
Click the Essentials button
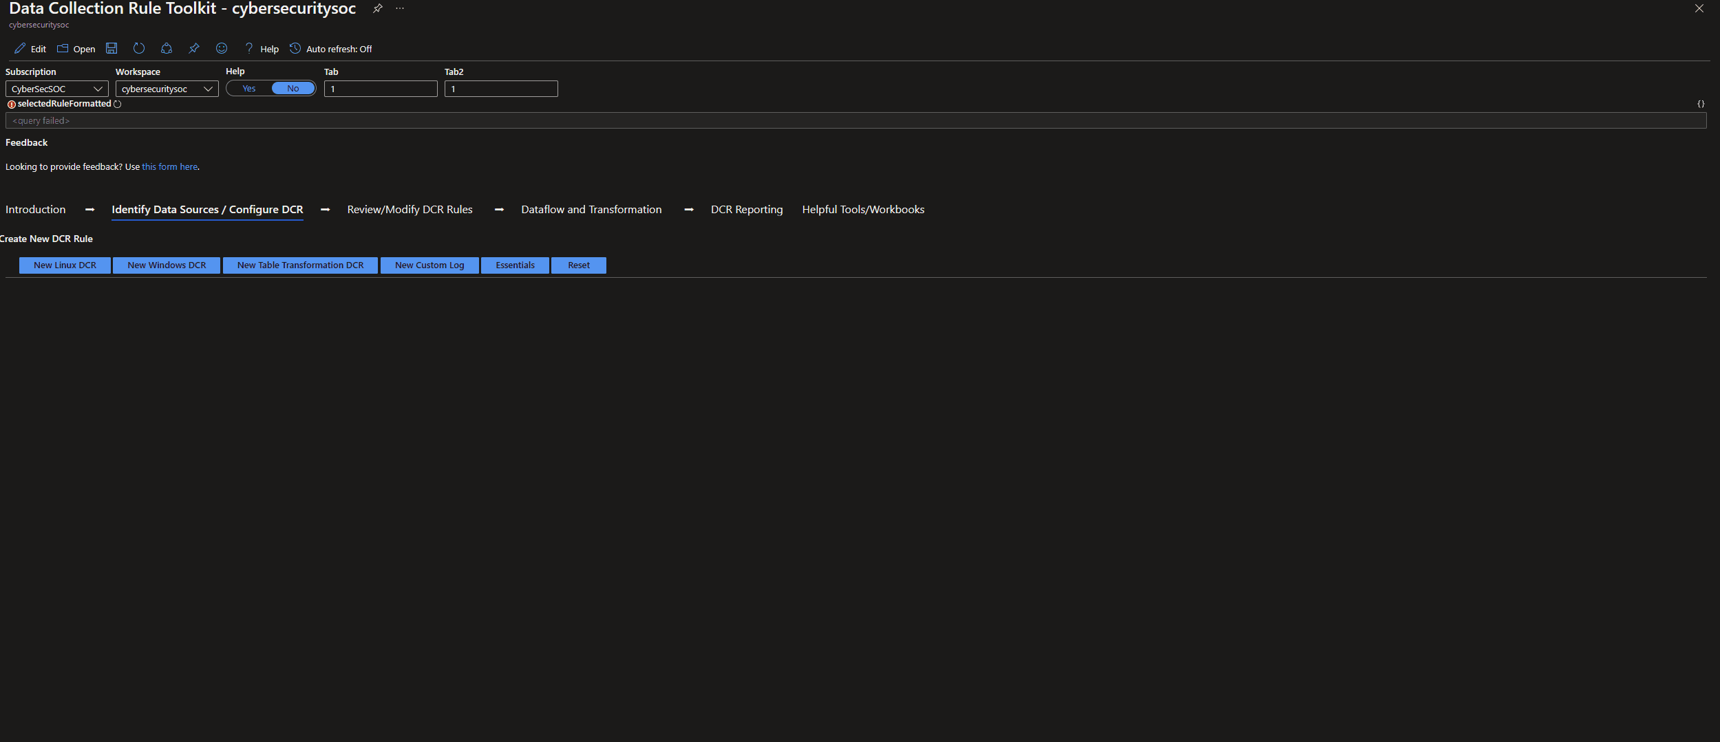pos(515,265)
